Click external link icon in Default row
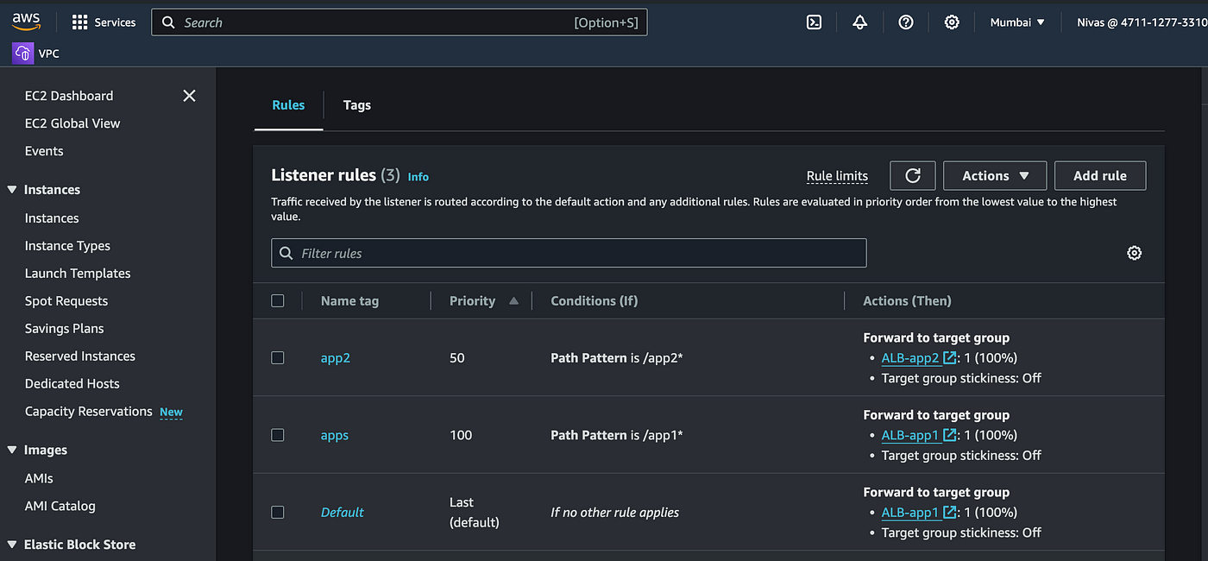Image resolution: width=1208 pixels, height=561 pixels. click(949, 512)
